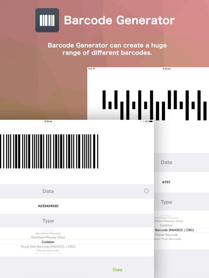Image resolution: width=209 pixels, height=278 pixels.
Task: Click the Data header in back window
Action: [166, 163]
